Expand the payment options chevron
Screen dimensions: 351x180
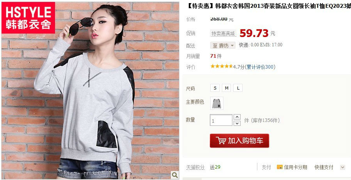pyautogui.click(x=342, y=167)
